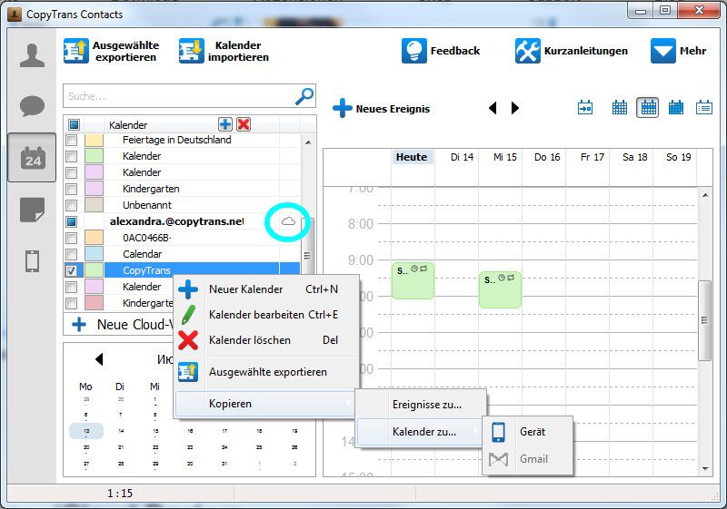
Task: Open Feedback from the toolbar
Action: click(441, 51)
